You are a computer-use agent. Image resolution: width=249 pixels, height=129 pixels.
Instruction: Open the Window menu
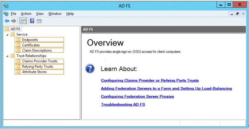point(55,14)
